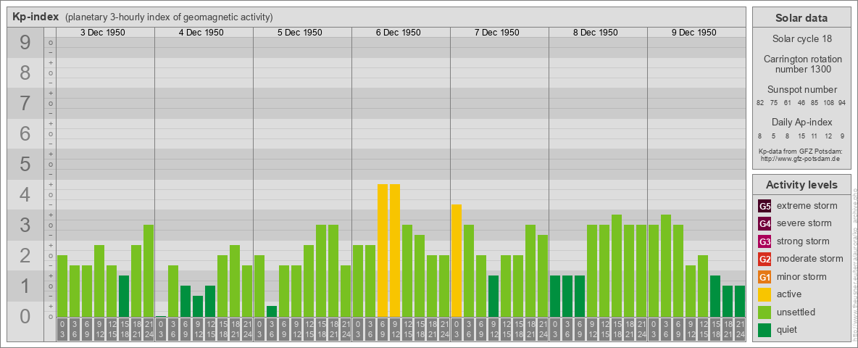
Task: Click the light green unsettled swatch
Action: pos(765,312)
